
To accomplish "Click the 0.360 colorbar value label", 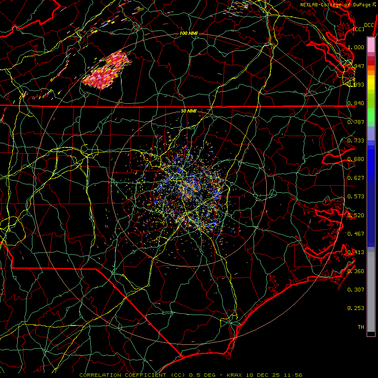I will (x=356, y=271).
